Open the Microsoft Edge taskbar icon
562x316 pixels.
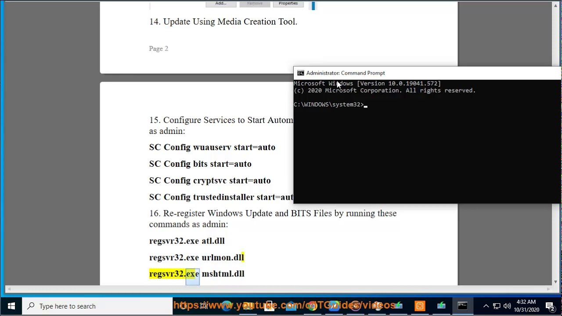226,306
